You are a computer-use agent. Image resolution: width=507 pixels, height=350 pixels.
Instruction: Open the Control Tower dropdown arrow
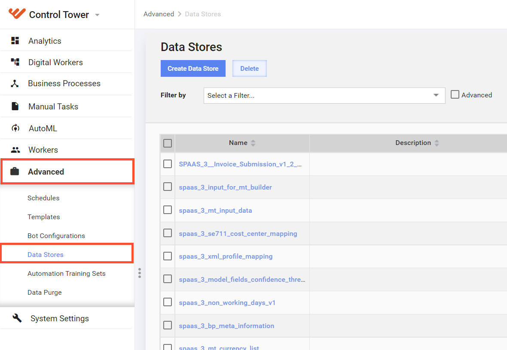tap(97, 15)
